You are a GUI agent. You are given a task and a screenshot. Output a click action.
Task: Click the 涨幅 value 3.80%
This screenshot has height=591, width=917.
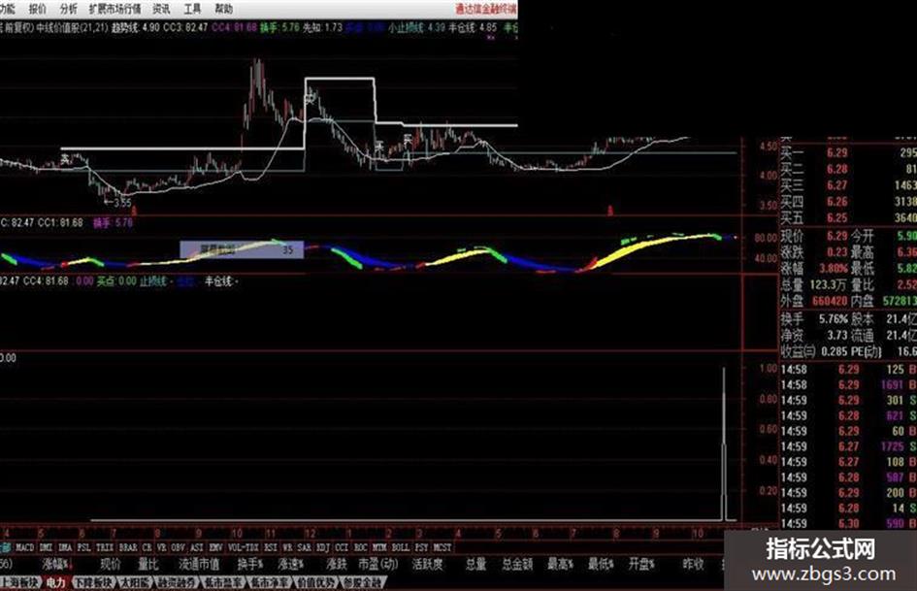click(834, 269)
